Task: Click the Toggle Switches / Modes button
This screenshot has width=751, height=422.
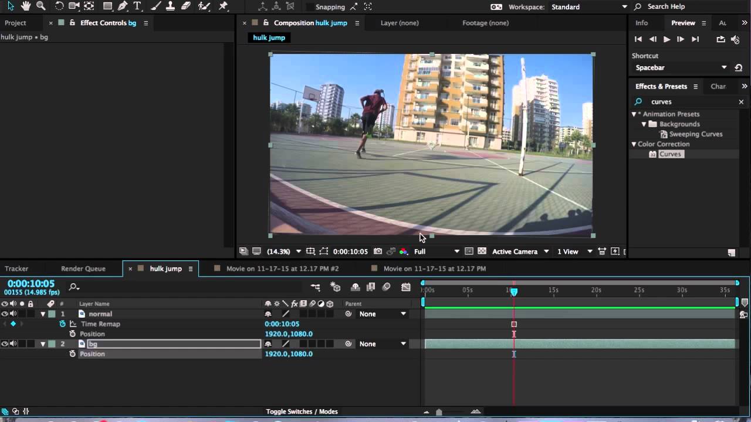Action: pos(302,411)
